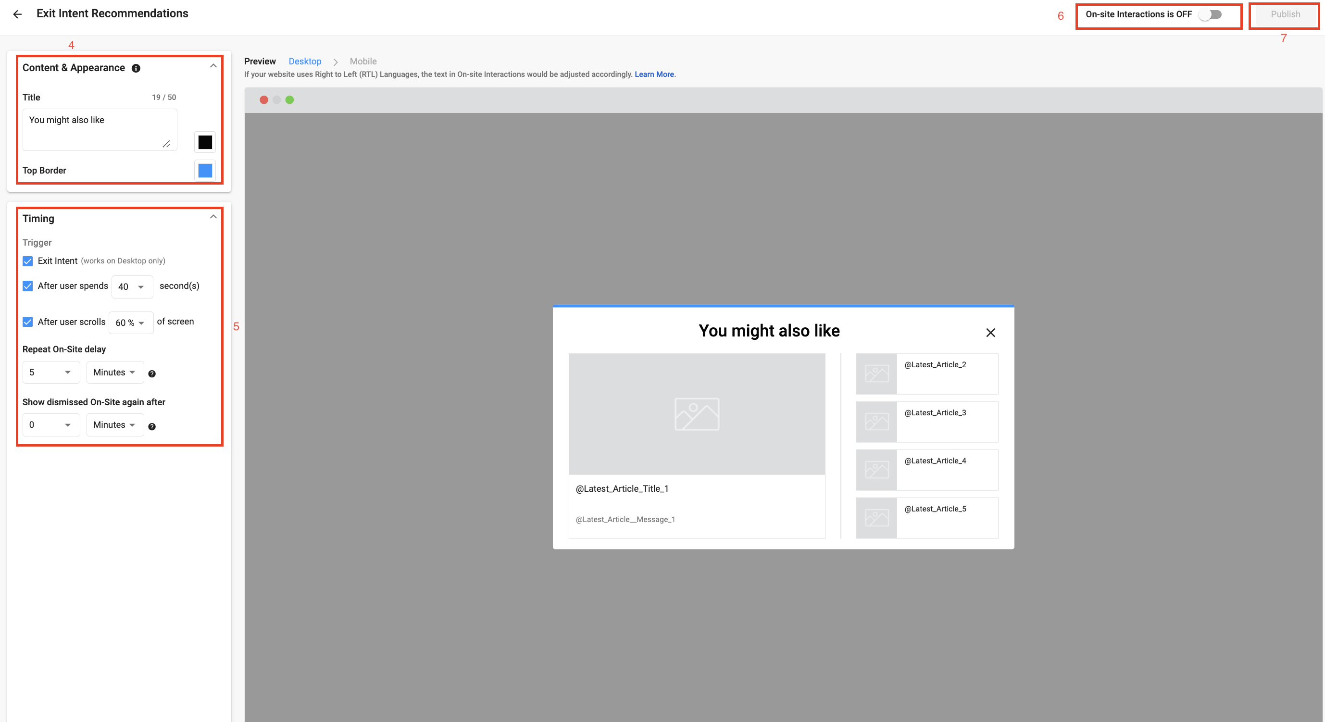Image resolution: width=1325 pixels, height=722 pixels.
Task: Enable the On-site Interactions toggle
Action: pos(1210,15)
